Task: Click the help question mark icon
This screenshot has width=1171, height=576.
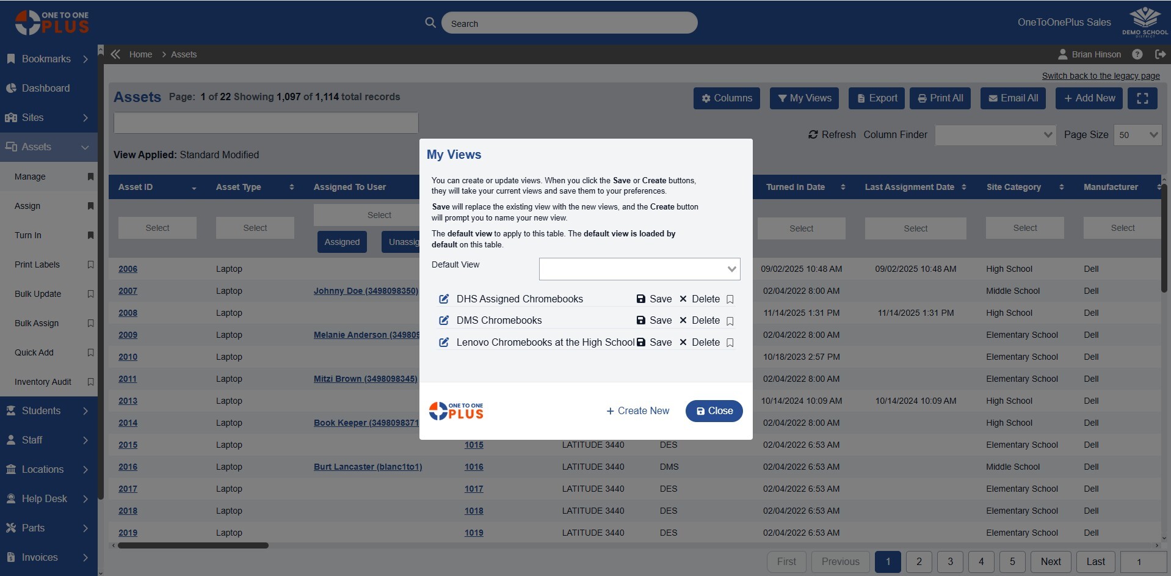Action: pyautogui.click(x=1137, y=54)
